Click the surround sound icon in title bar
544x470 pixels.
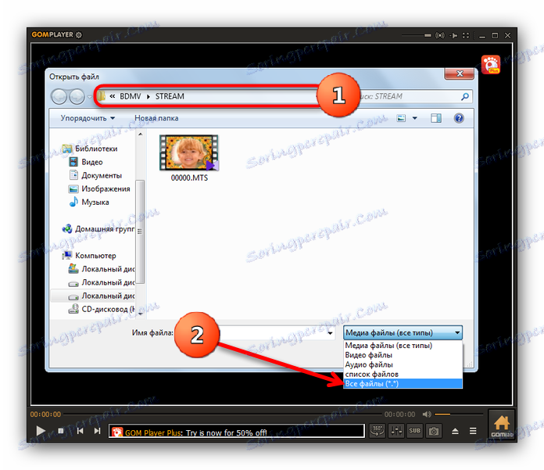(440, 35)
